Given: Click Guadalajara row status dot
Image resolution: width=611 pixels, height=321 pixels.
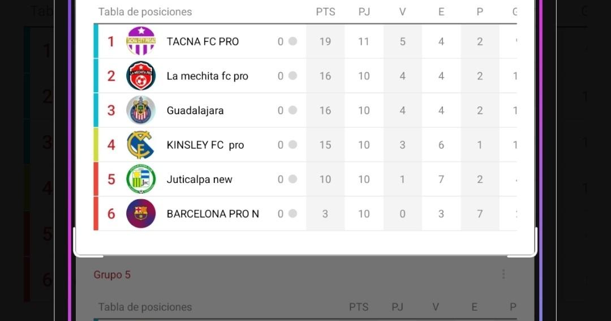Looking at the screenshot, I should pyautogui.click(x=292, y=110).
